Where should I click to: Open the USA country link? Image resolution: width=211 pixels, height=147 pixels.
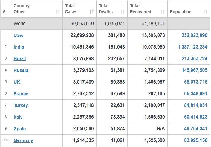18,35
